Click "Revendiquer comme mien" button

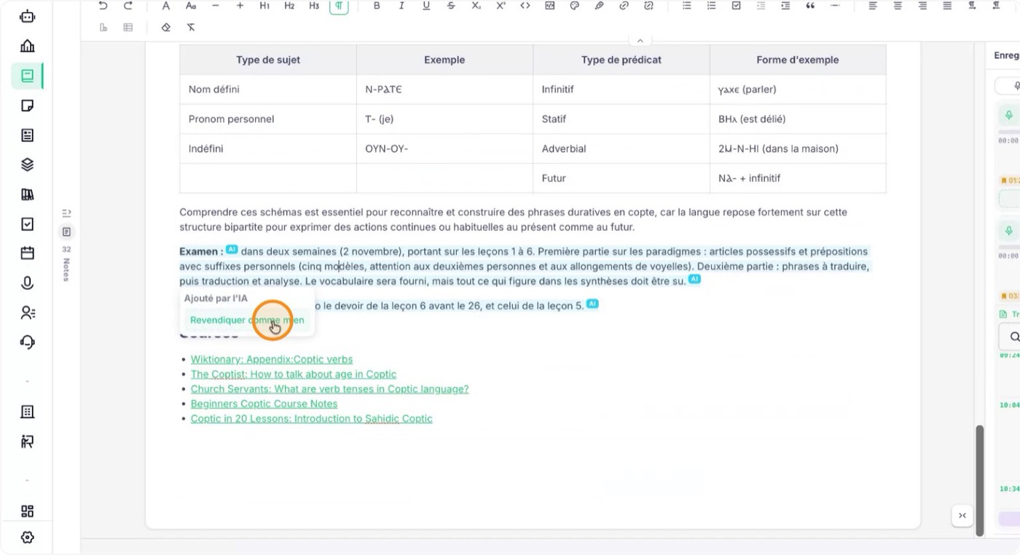[247, 320]
